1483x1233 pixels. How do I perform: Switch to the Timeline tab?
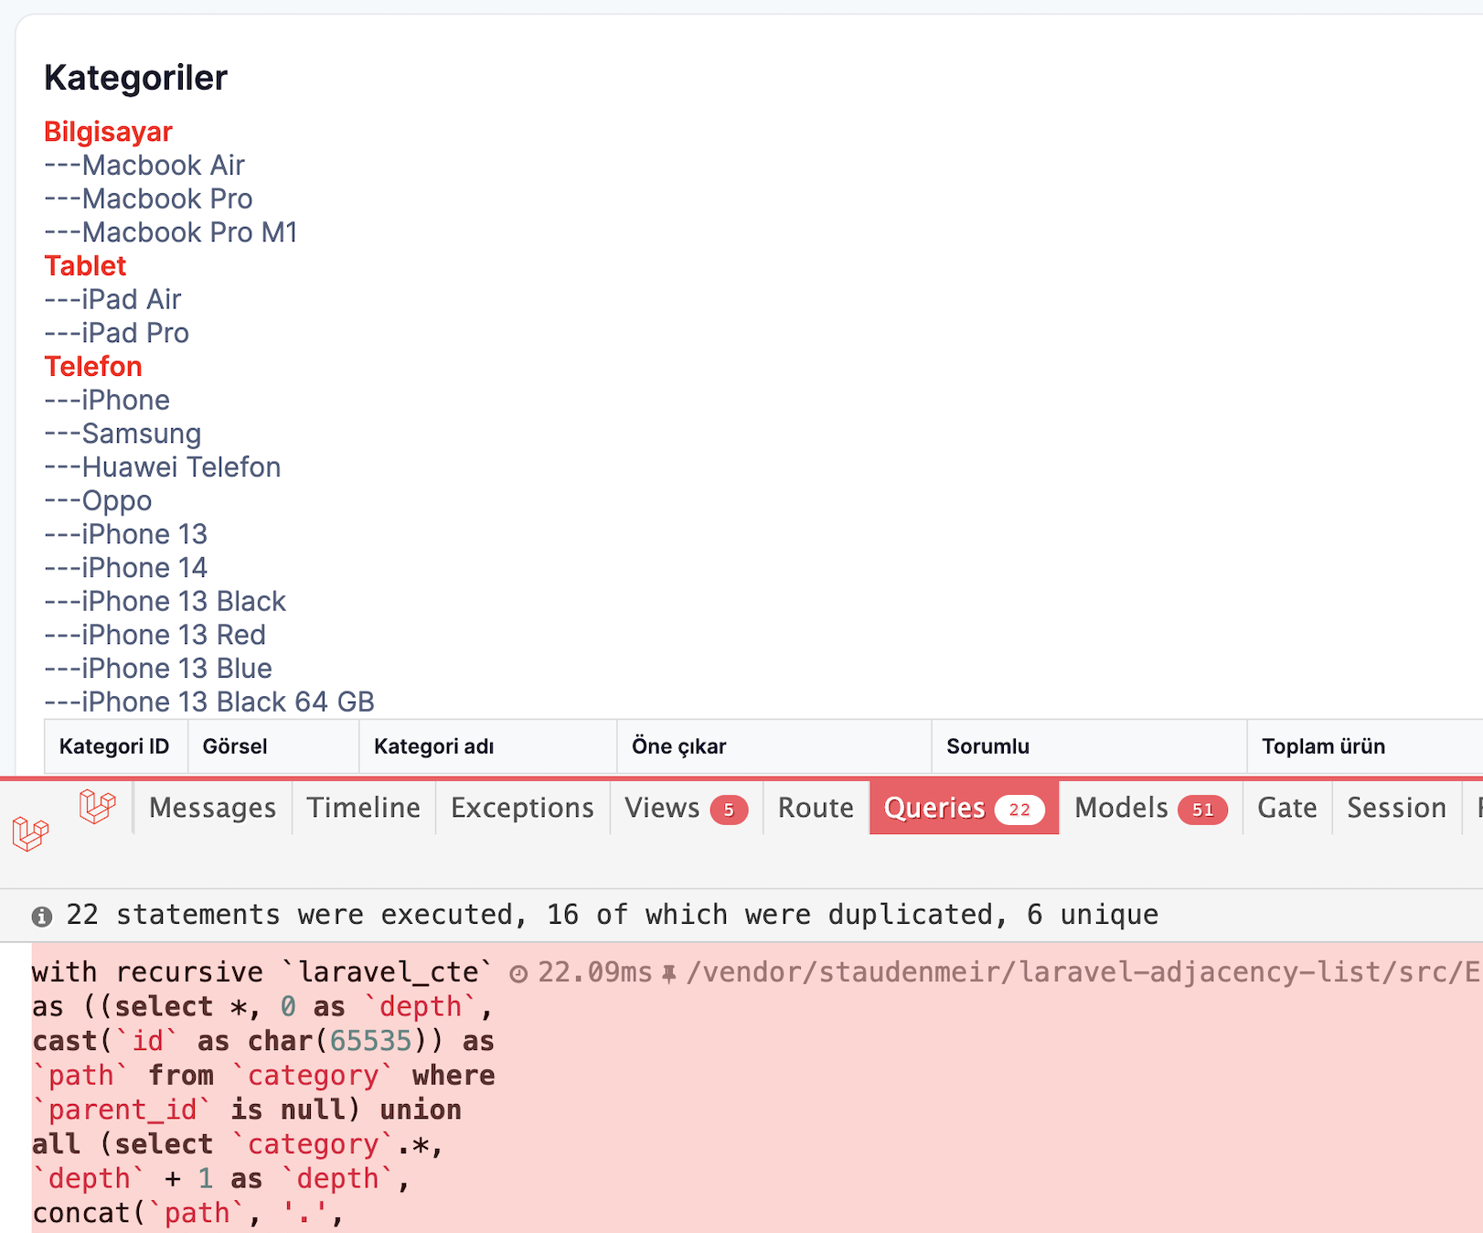[x=363, y=808]
